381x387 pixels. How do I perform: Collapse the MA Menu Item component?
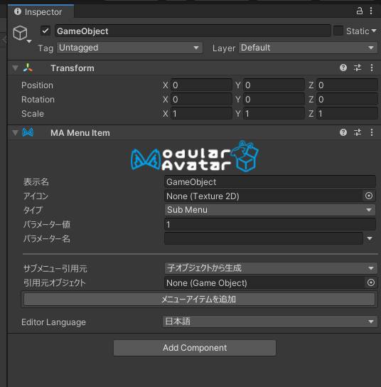[x=15, y=133]
